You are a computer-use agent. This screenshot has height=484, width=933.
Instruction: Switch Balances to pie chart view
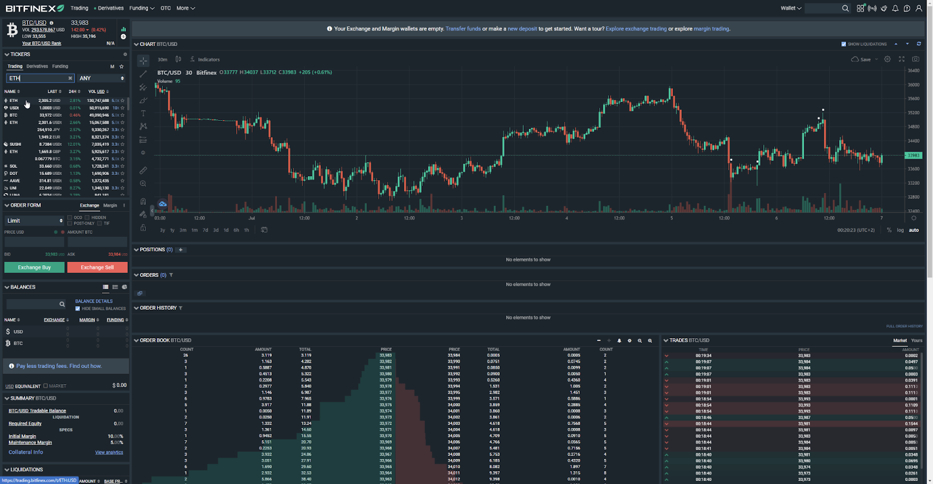point(125,287)
